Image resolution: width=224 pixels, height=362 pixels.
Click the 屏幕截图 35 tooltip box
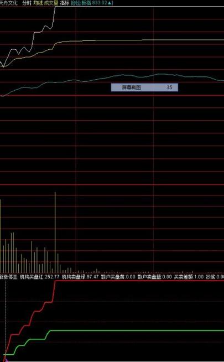pos(144,87)
